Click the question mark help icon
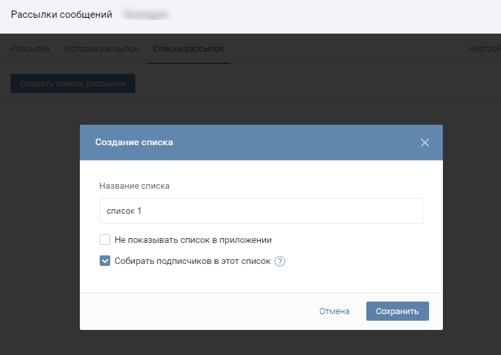 280,261
